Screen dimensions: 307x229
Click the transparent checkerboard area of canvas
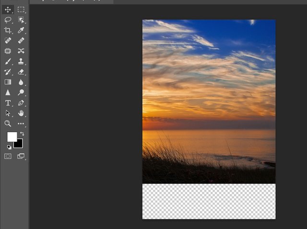tap(209, 201)
